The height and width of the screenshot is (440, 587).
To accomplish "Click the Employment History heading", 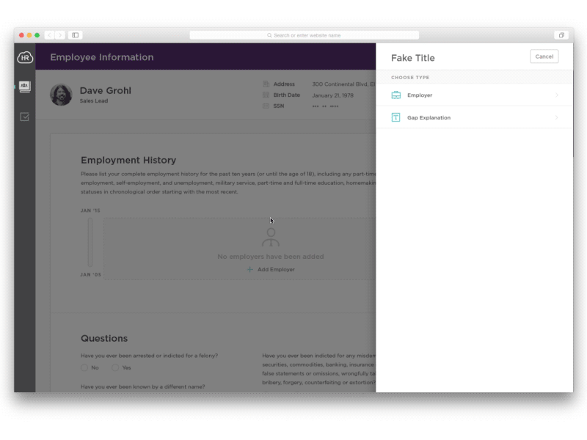I will 128,160.
